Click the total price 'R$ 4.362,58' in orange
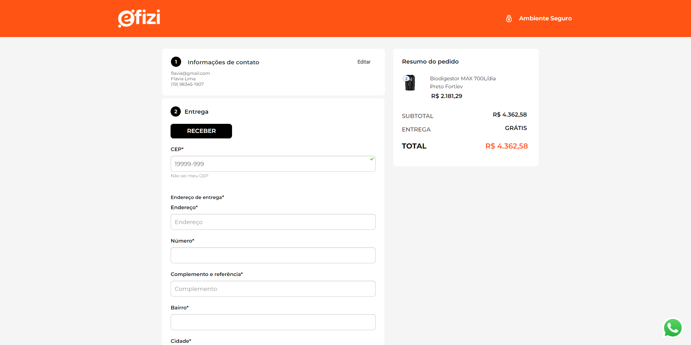 point(506,146)
